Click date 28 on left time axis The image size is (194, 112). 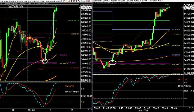click(x=13, y=110)
